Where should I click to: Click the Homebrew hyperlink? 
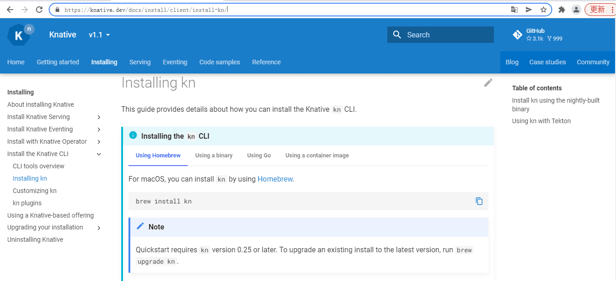click(x=275, y=179)
